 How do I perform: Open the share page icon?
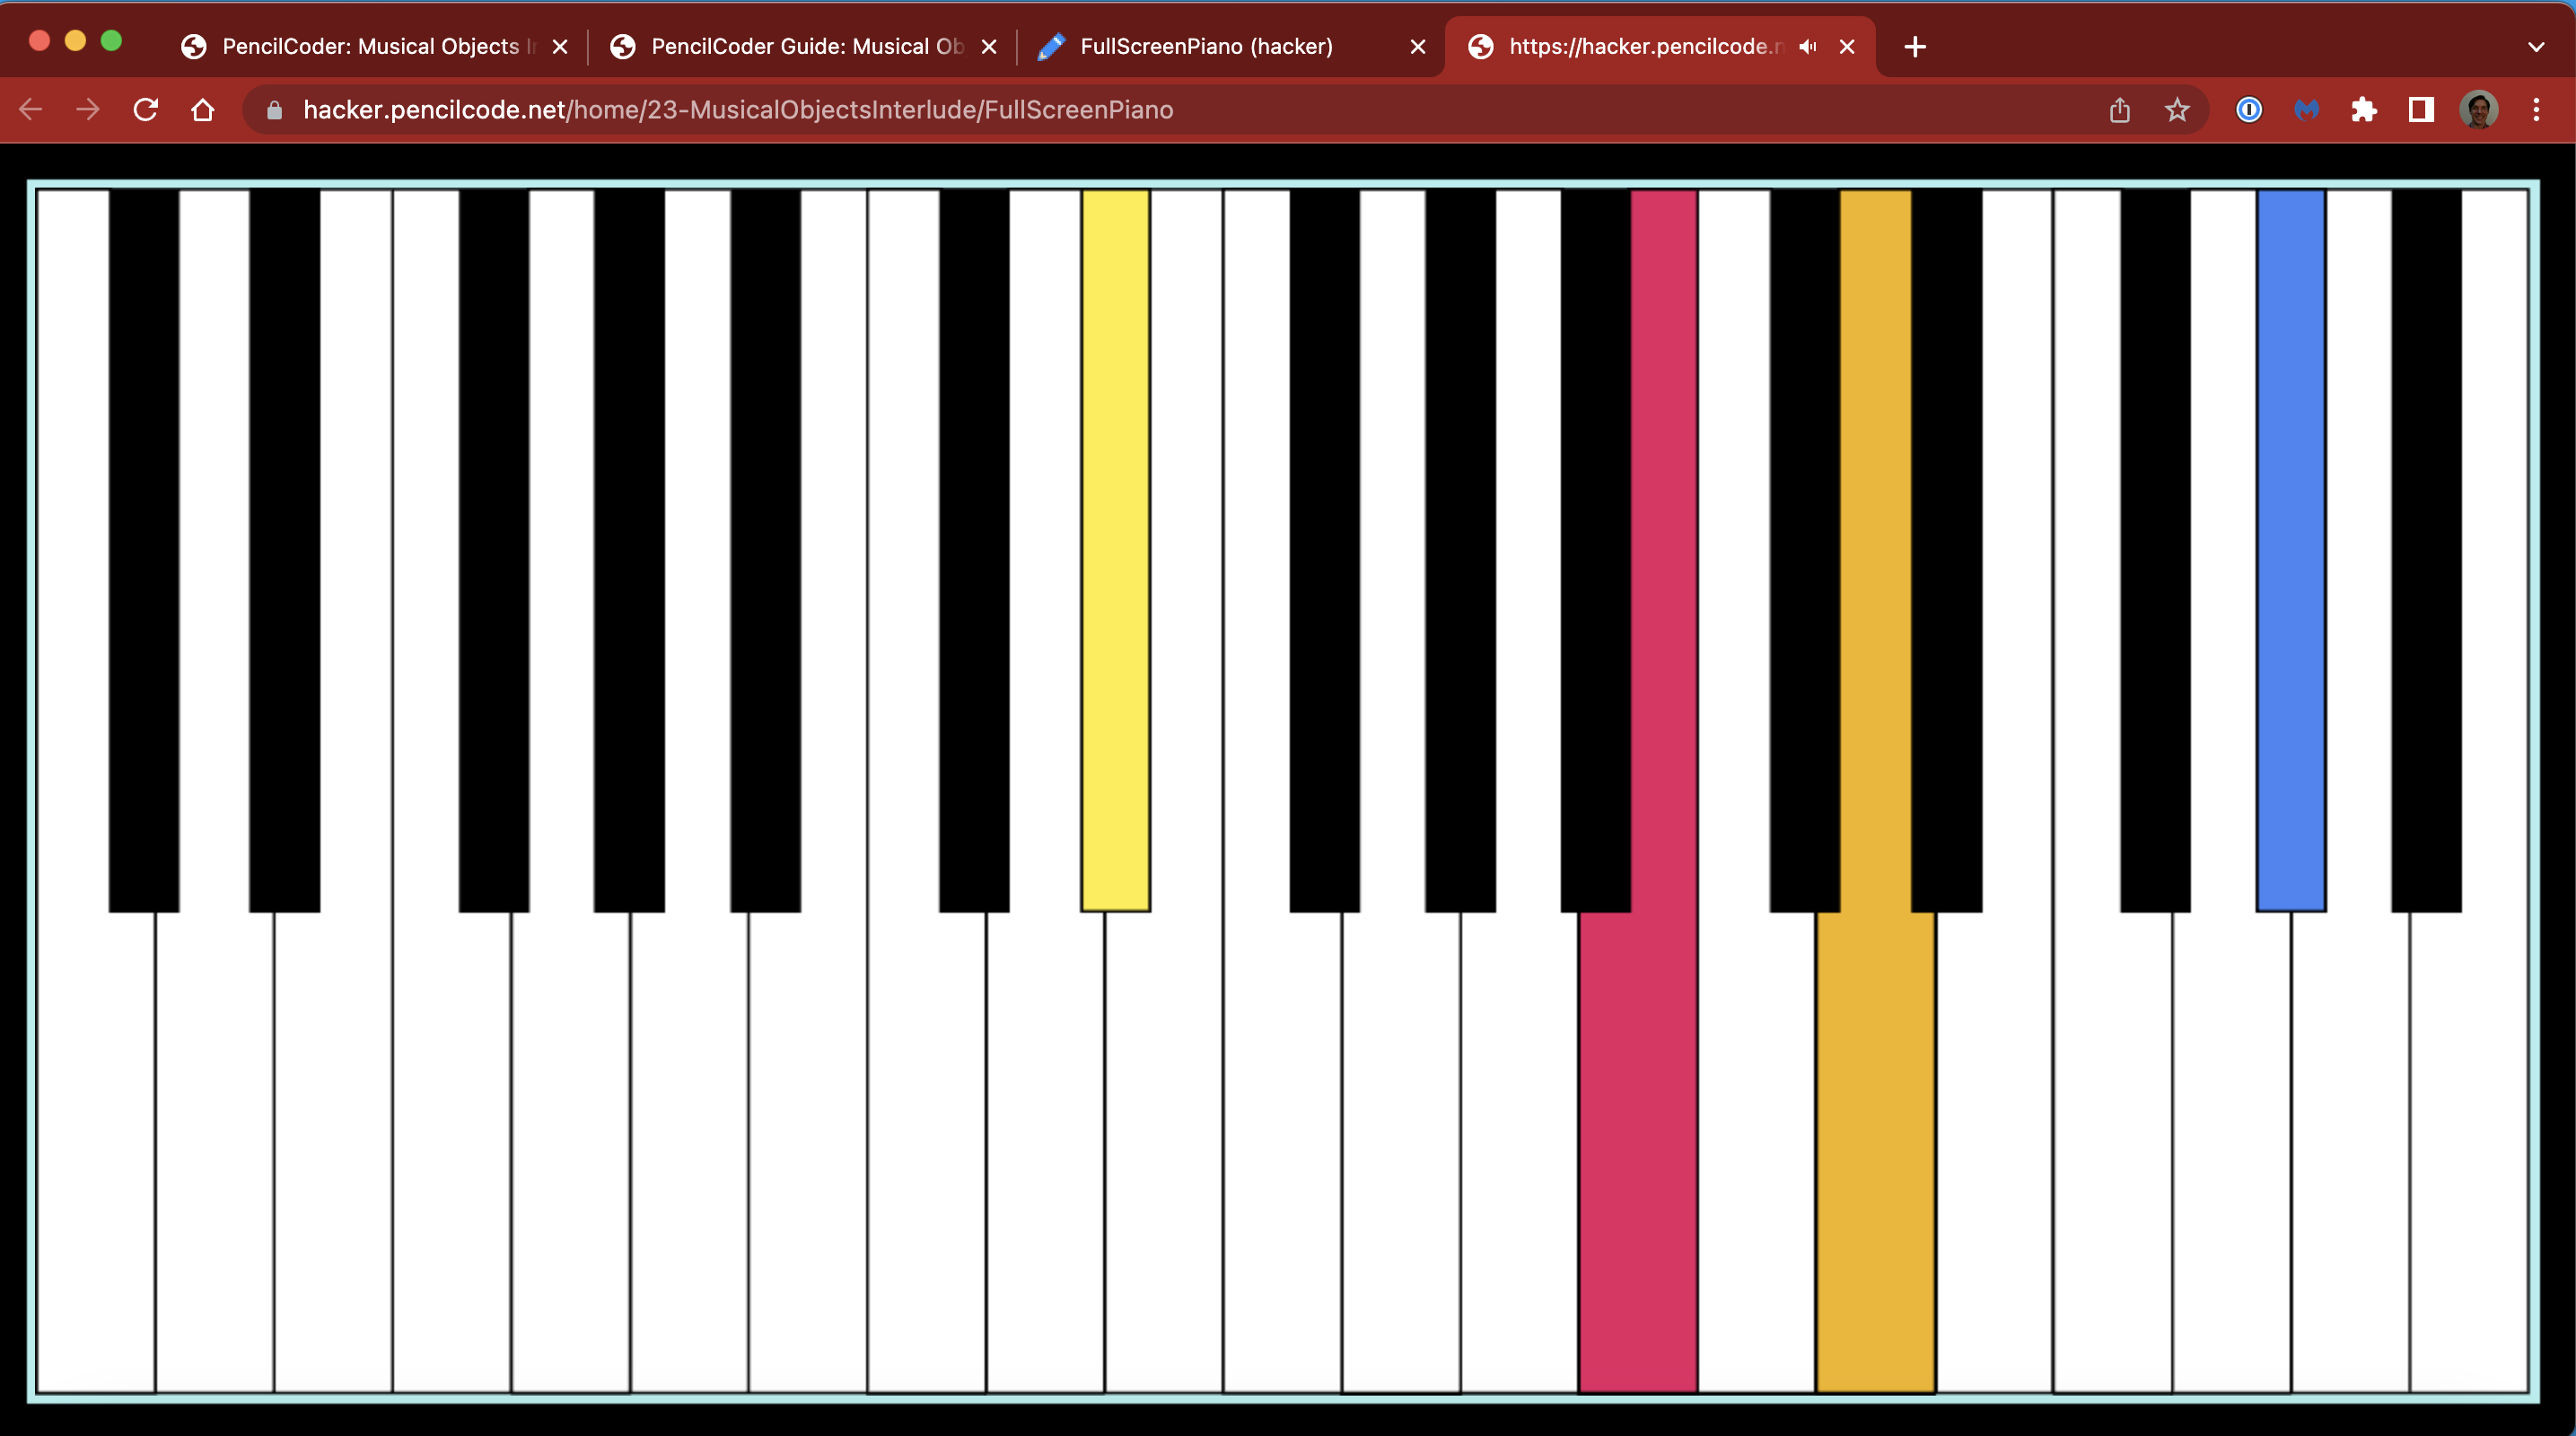tap(2120, 110)
